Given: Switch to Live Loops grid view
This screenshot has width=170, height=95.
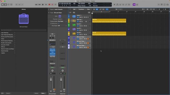Looking at the screenshot, I should tap(94, 9).
